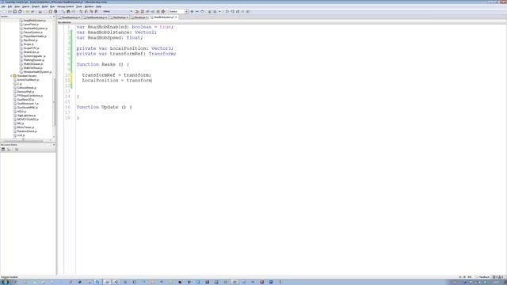Open the Windows Start button

tap(6, 282)
